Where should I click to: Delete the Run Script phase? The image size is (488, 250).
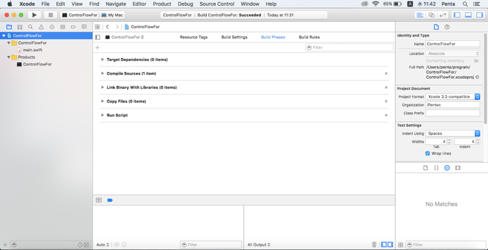click(x=386, y=115)
